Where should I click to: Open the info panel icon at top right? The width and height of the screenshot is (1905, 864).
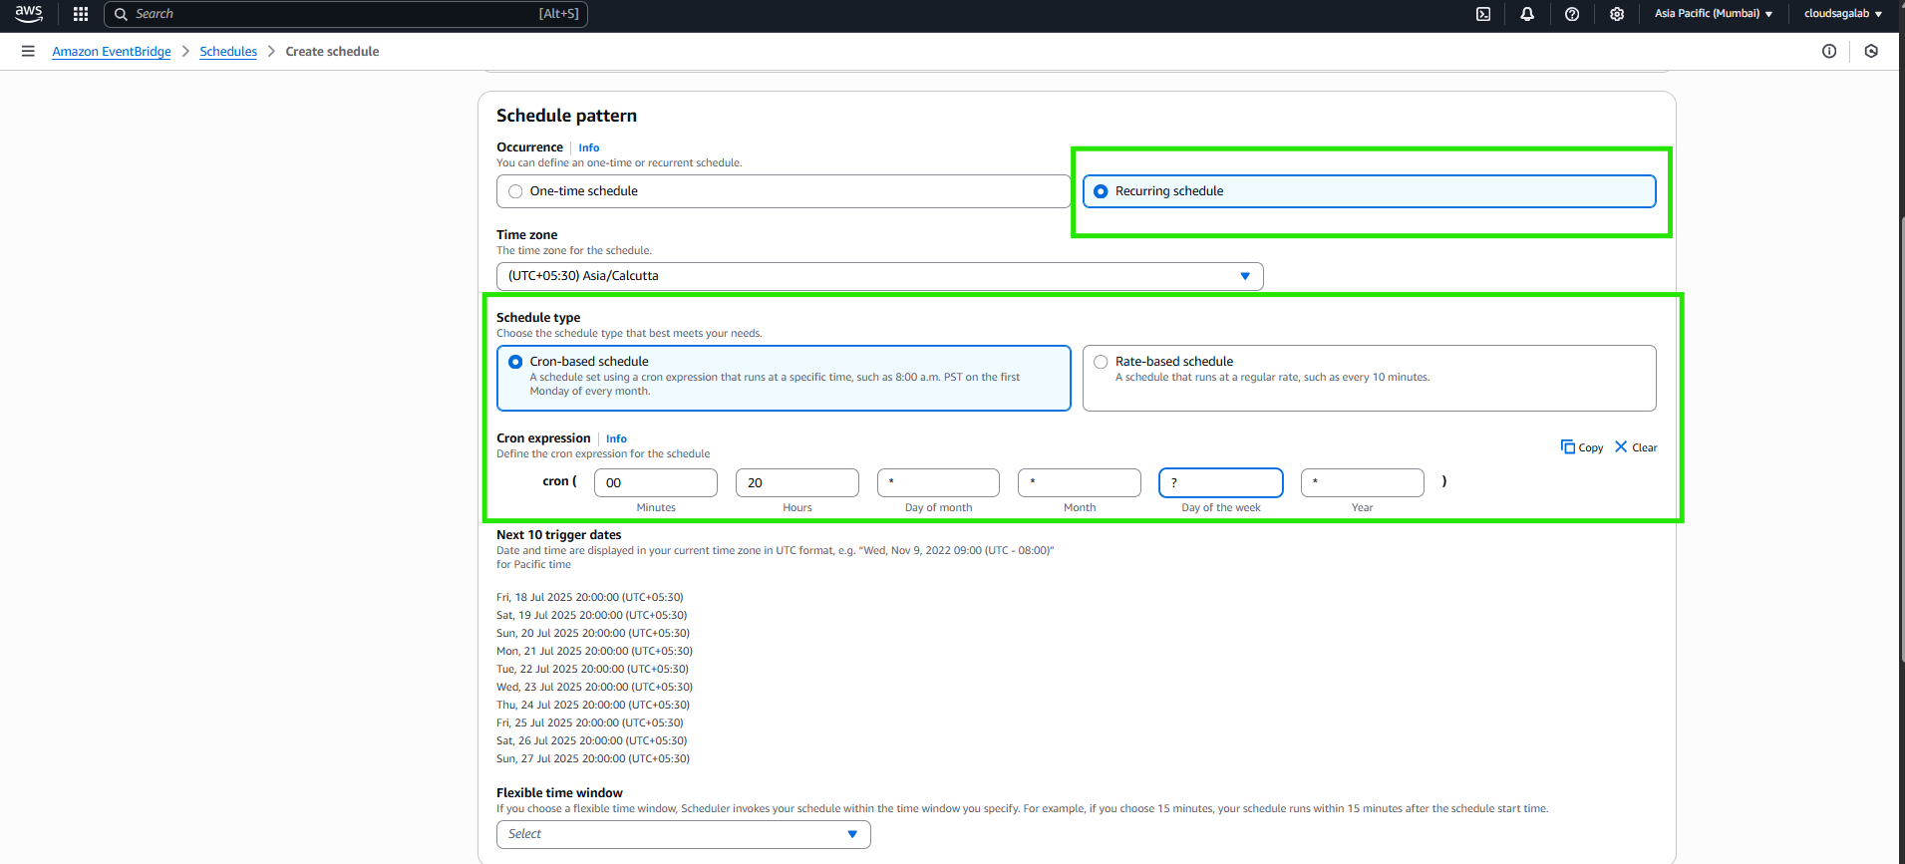1829,51
